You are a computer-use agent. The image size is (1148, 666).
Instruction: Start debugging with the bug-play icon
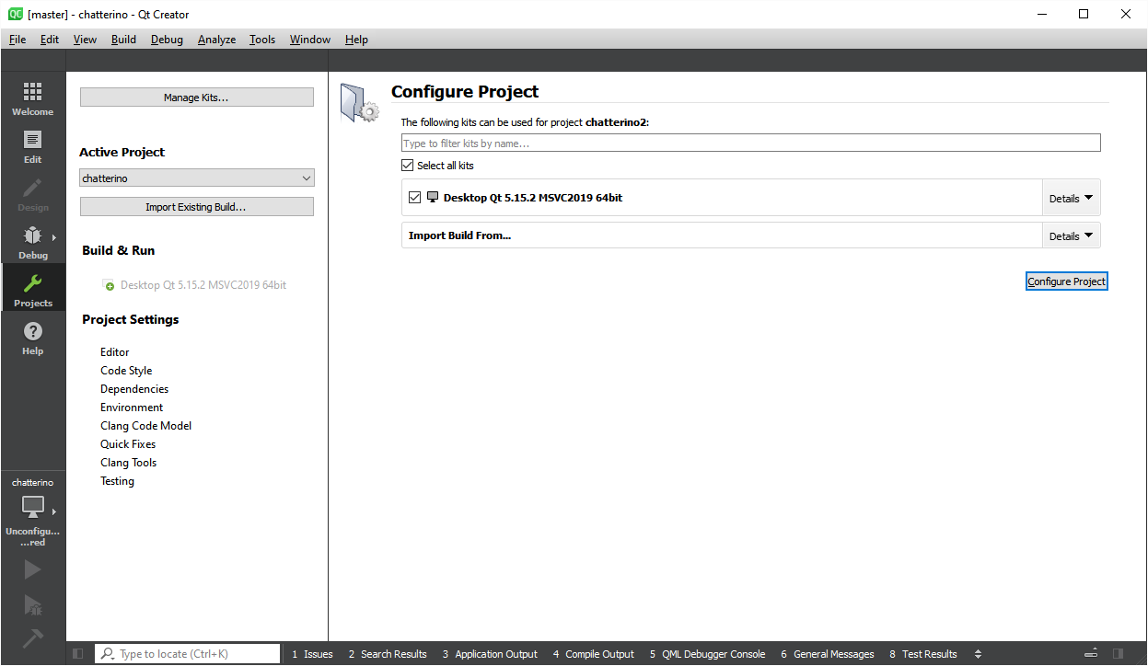32,604
